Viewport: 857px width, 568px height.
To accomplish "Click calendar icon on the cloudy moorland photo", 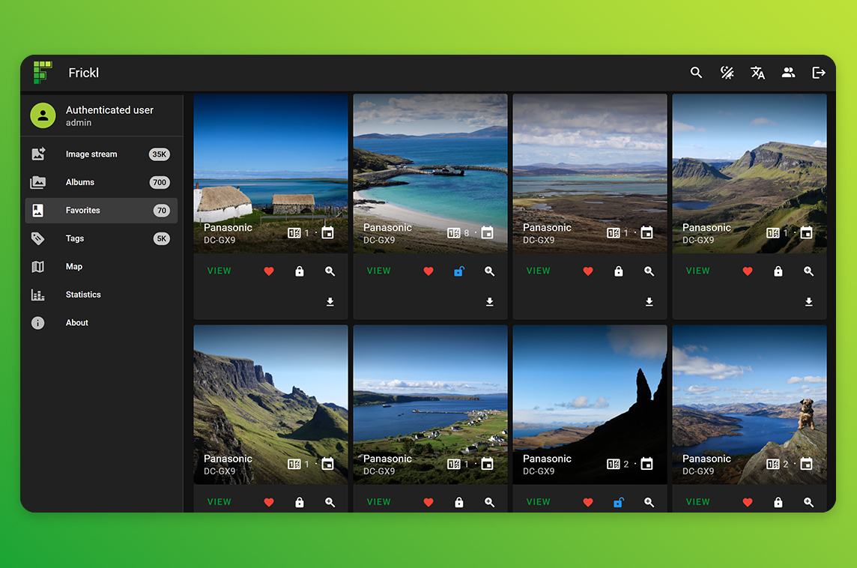I will [647, 233].
